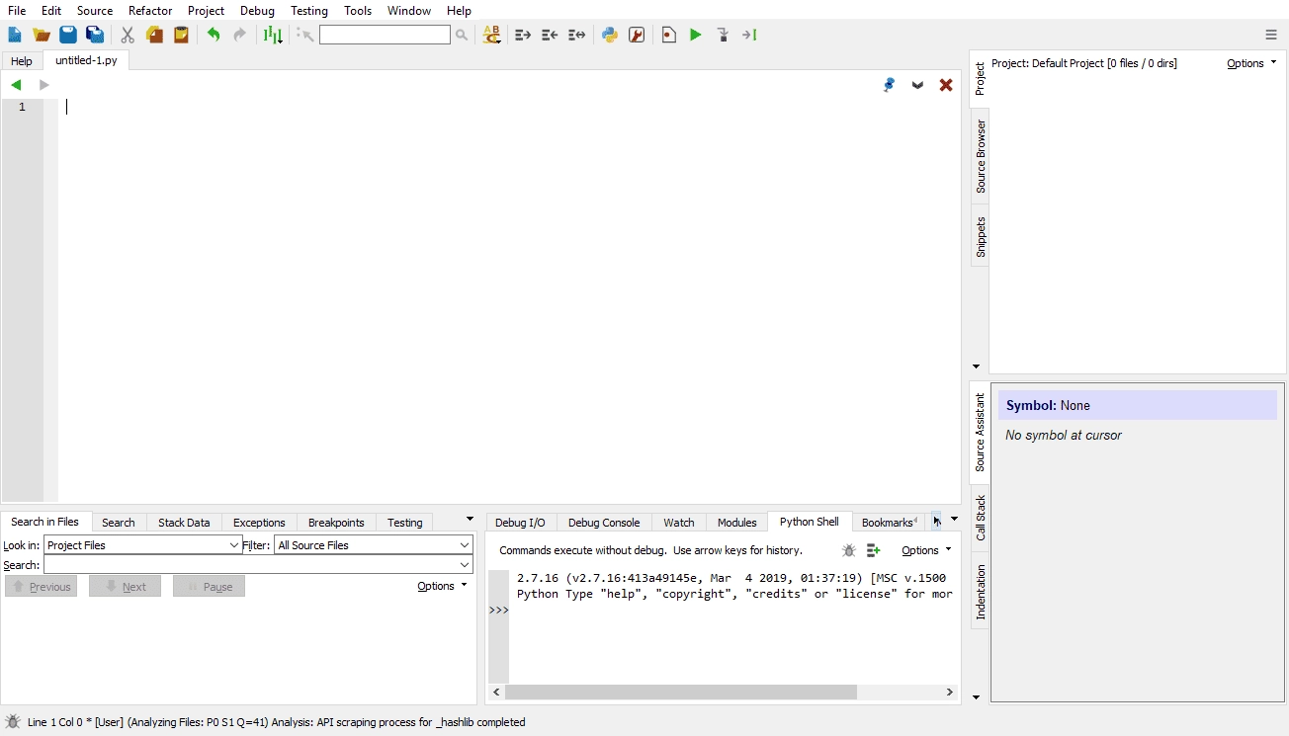Open Search in Files Options dropdown
Image resolution: width=1289 pixels, height=736 pixels.
(442, 586)
